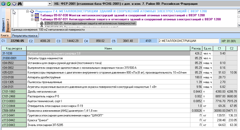
Task: Click inside the toolbar combo box field
Action: [x=35, y=4]
